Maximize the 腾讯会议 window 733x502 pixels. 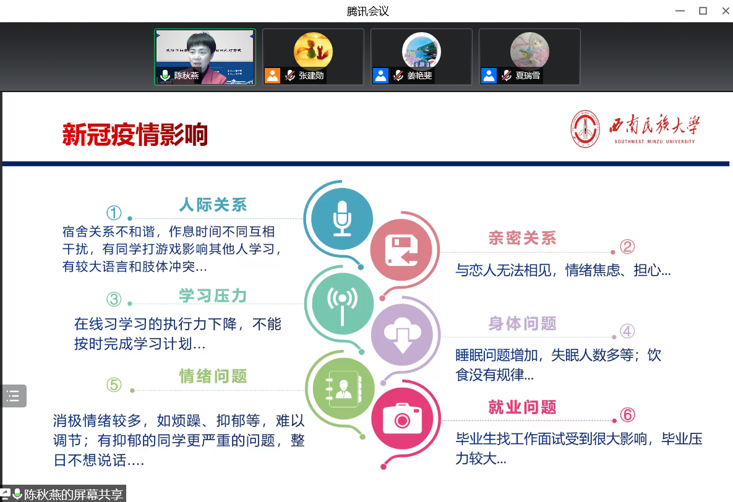pyautogui.click(x=703, y=11)
